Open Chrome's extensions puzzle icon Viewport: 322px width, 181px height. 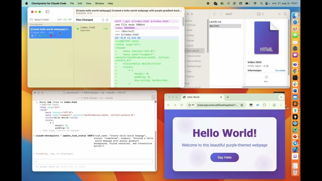[x=264, y=105]
